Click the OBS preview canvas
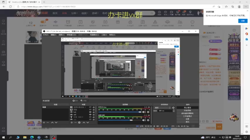250x140 pixels. 120,68
